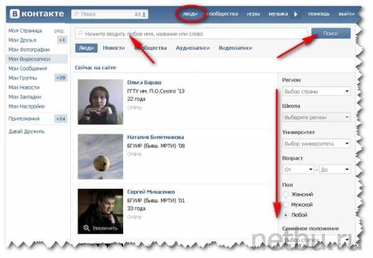The height and width of the screenshot is (258, 373).
Task: Open Наталия Билетникова profile link
Action: pyautogui.click(x=155, y=137)
